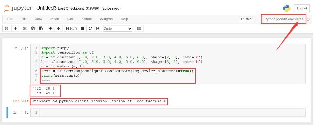Click the In [2] code cell editor
This screenshot has height=125, width=314.
click(x=172, y=64)
